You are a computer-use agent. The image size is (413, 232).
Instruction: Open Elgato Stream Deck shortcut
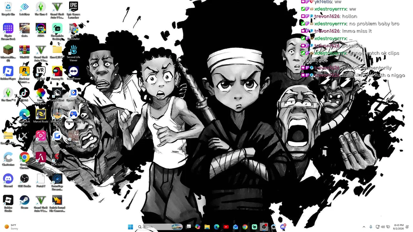pos(8,32)
